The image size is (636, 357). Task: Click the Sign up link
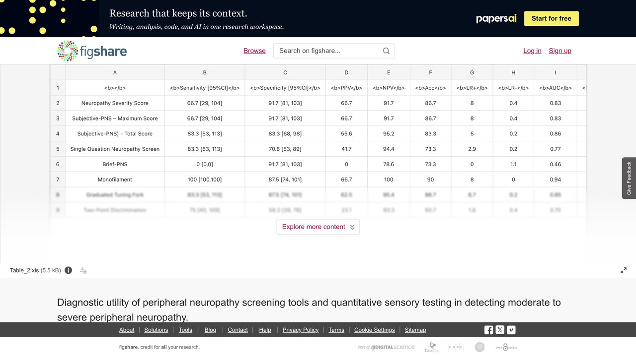pos(560,51)
